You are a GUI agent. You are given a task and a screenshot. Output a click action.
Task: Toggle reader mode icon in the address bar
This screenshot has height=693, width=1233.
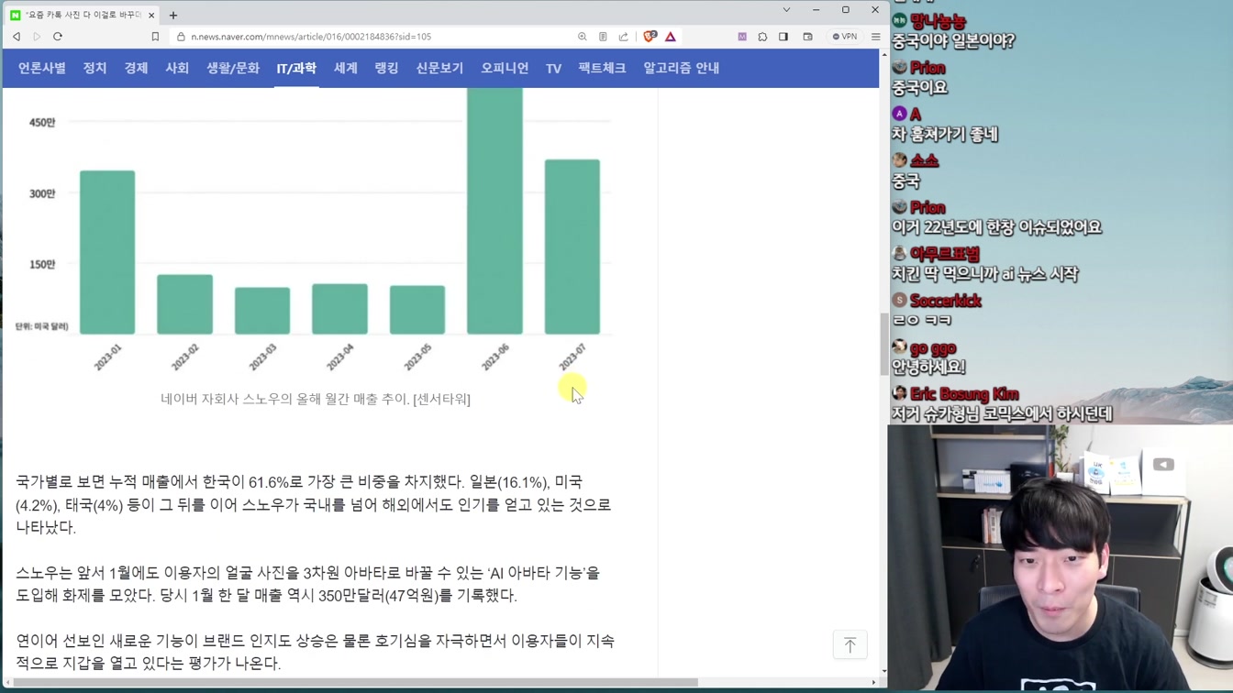(603, 37)
